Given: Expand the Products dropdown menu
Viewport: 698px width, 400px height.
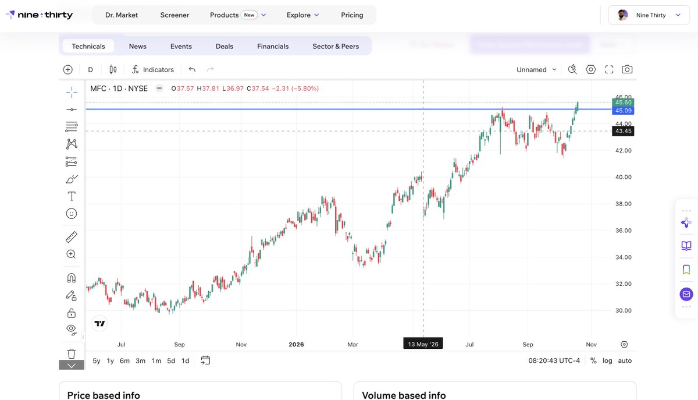Looking at the screenshot, I should [238, 15].
